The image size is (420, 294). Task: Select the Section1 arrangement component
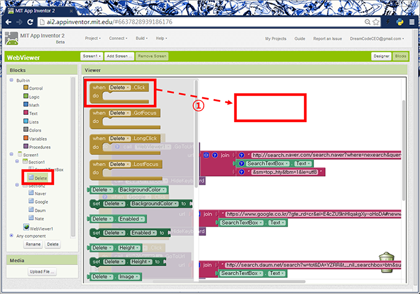coord(34,162)
